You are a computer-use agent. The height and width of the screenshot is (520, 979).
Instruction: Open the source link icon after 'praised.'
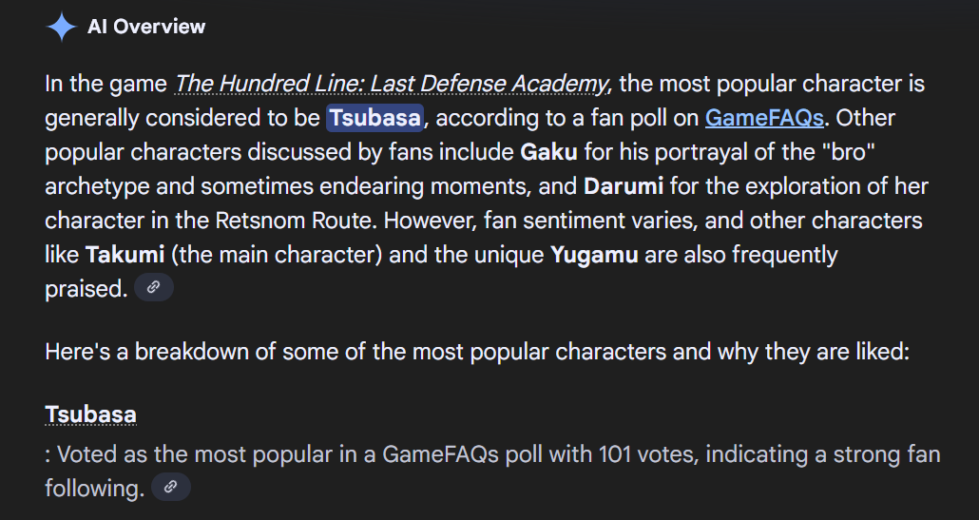point(154,288)
